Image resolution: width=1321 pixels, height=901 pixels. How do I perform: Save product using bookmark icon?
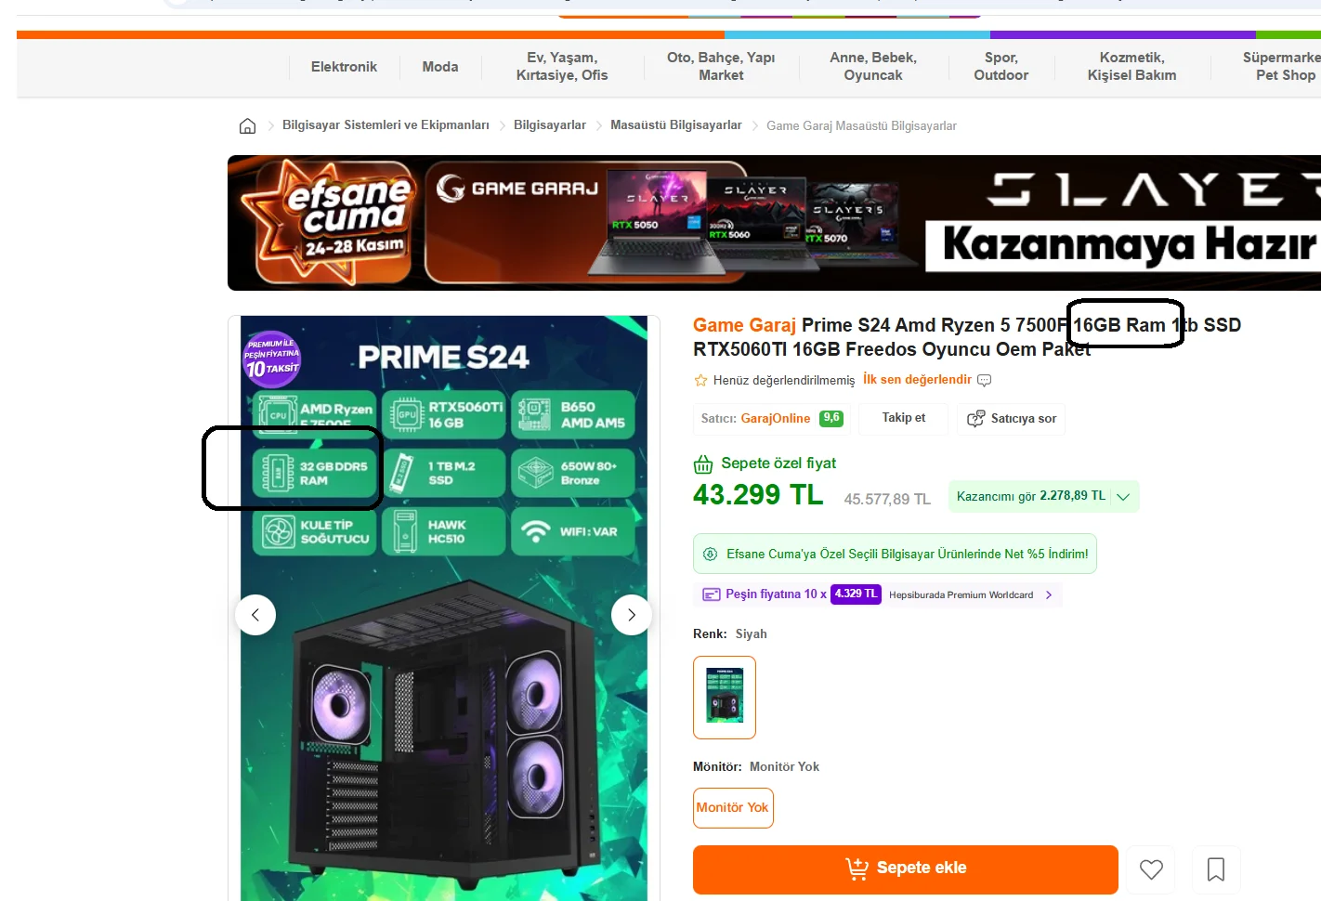(1216, 869)
